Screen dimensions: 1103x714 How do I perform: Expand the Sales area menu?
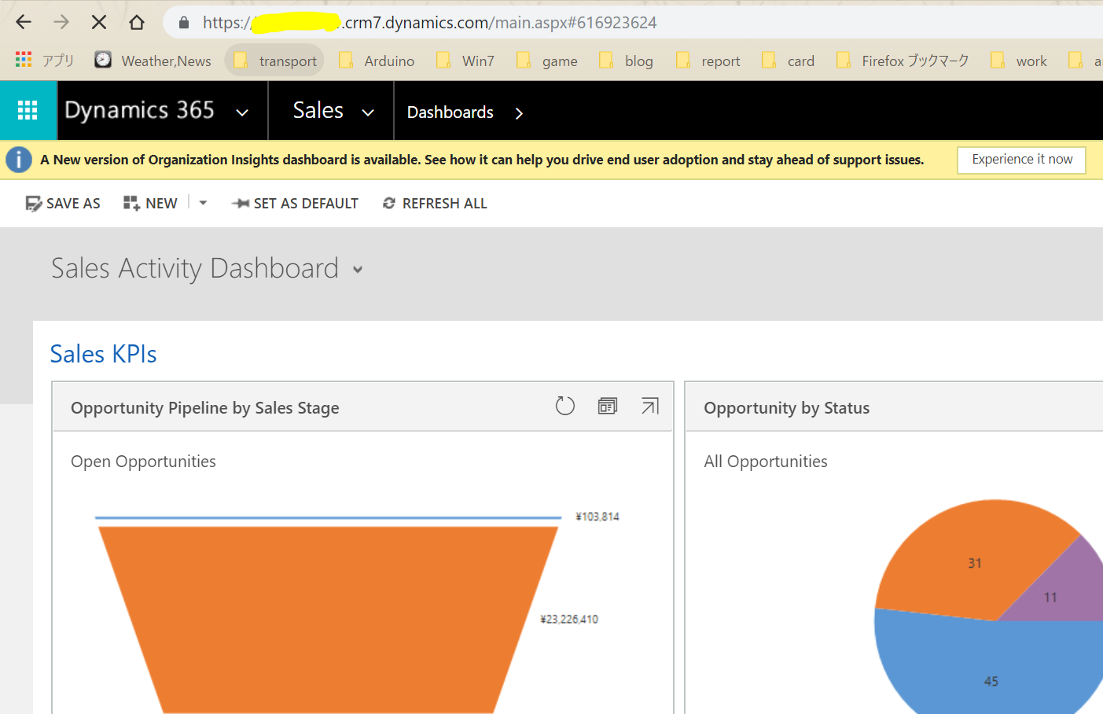[x=369, y=112]
